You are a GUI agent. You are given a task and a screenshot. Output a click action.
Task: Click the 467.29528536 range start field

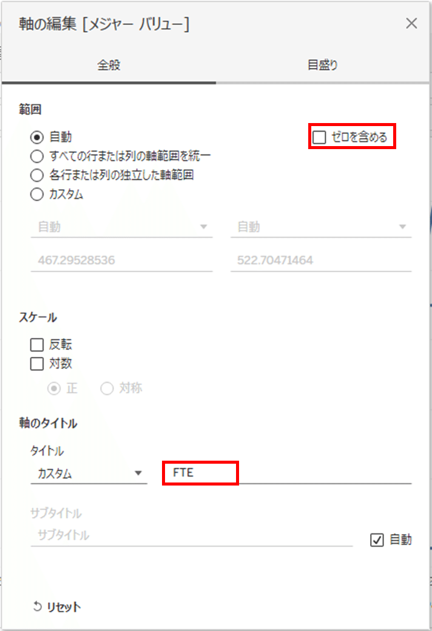click(122, 261)
